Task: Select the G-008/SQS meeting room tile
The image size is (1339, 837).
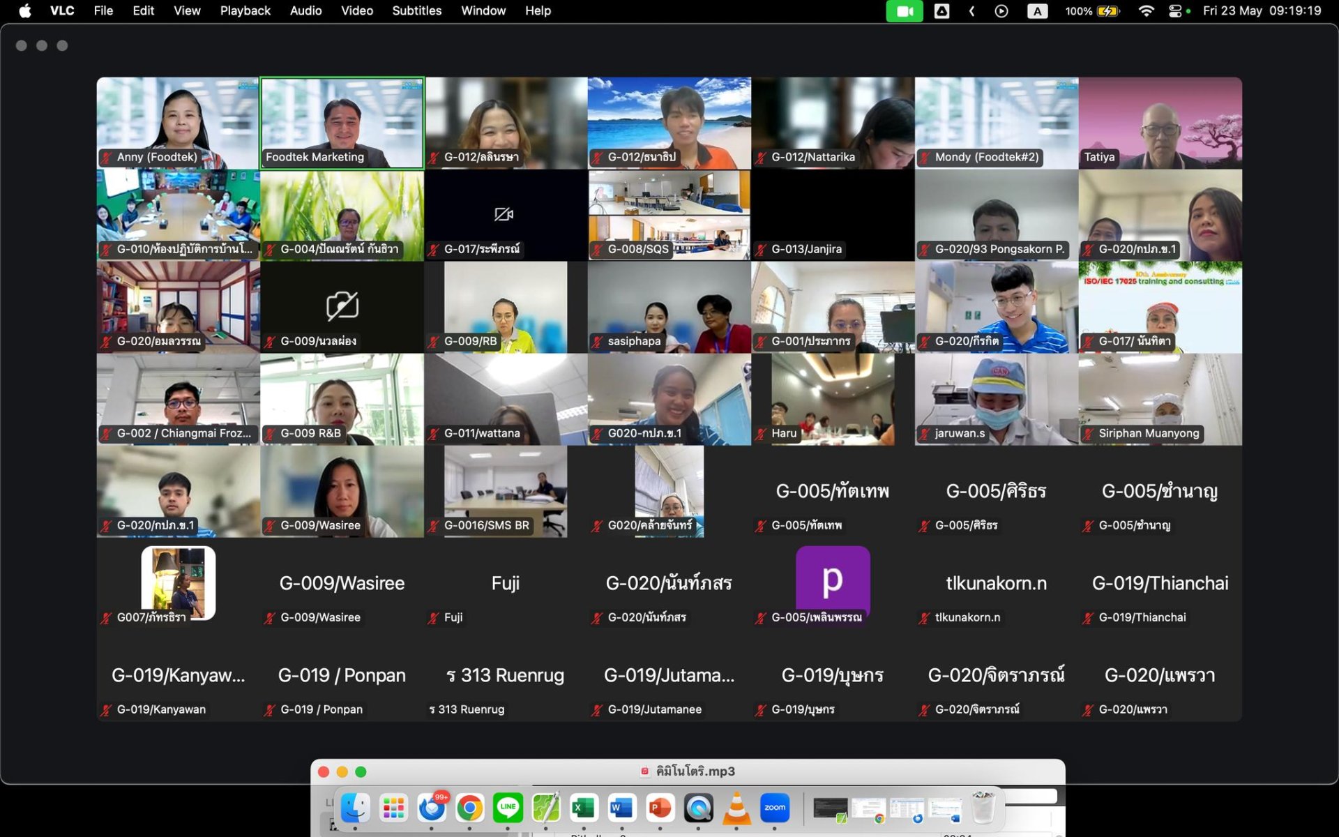Action: [669, 215]
